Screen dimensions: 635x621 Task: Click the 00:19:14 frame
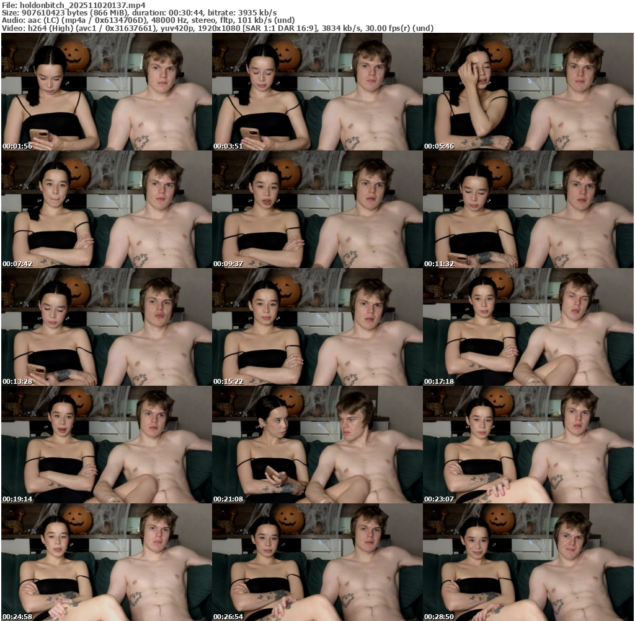pos(107,445)
